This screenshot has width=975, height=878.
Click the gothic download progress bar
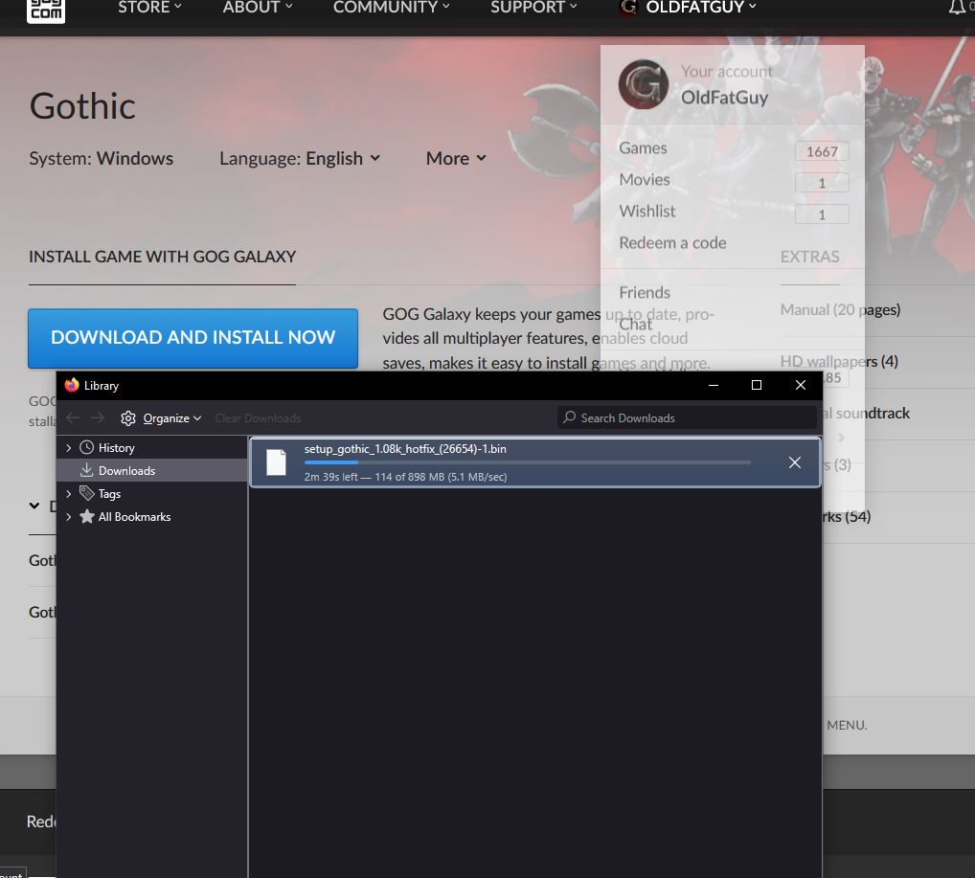(528, 462)
